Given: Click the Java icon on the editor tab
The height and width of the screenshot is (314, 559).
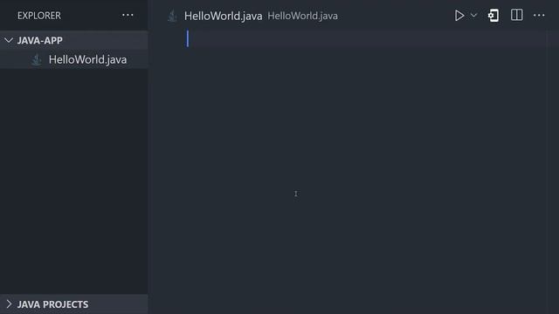Looking at the screenshot, I should pos(173,16).
